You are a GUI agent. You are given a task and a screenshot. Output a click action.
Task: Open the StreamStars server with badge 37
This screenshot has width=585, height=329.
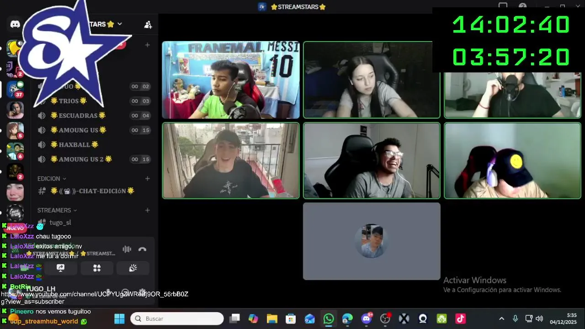[x=15, y=89]
